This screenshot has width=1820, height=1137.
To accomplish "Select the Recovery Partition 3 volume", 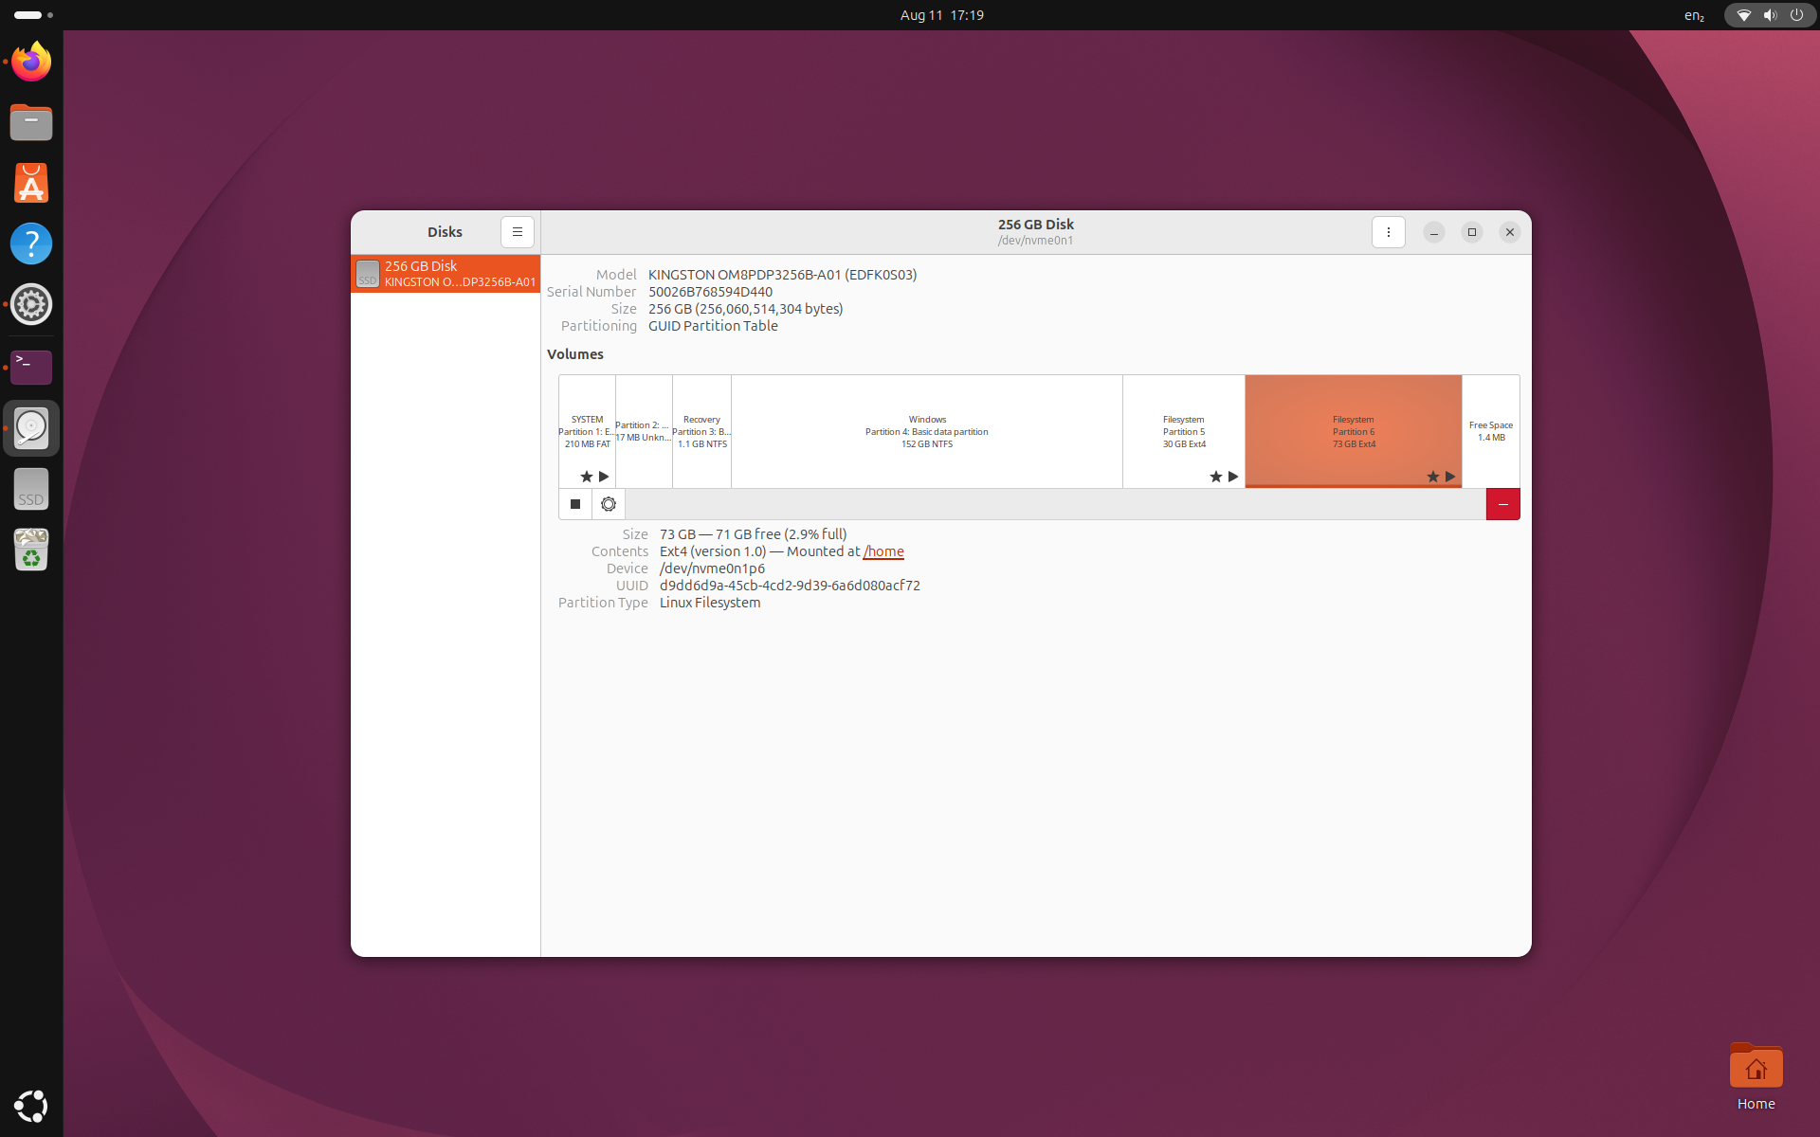I will tap(701, 431).
